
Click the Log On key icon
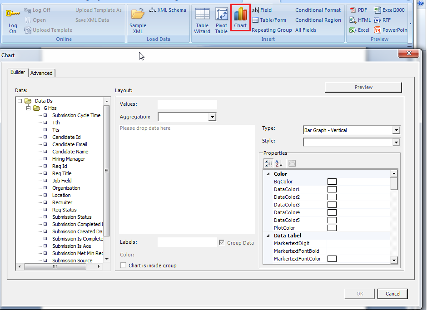point(13,14)
